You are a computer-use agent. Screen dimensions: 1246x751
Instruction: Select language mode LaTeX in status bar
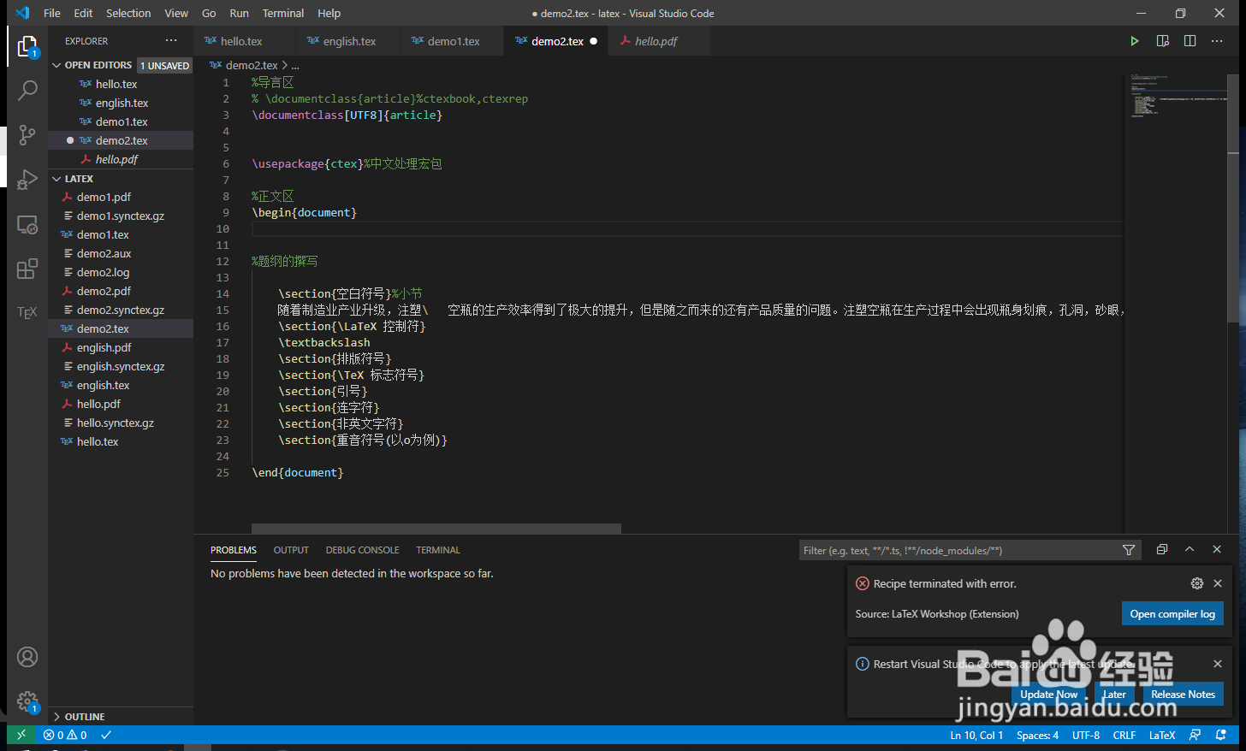coord(1162,735)
